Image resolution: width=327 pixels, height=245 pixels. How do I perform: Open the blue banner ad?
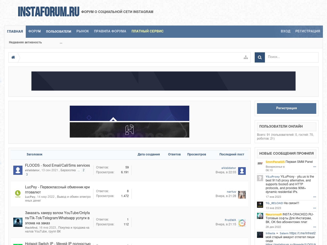click(130, 113)
